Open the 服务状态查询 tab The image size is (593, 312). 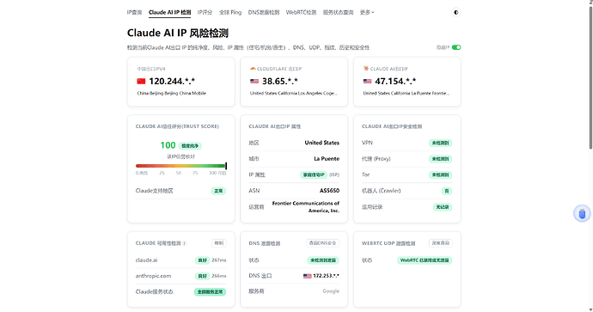point(338,13)
